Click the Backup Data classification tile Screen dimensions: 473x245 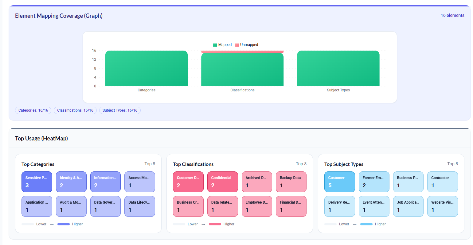click(291, 182)
